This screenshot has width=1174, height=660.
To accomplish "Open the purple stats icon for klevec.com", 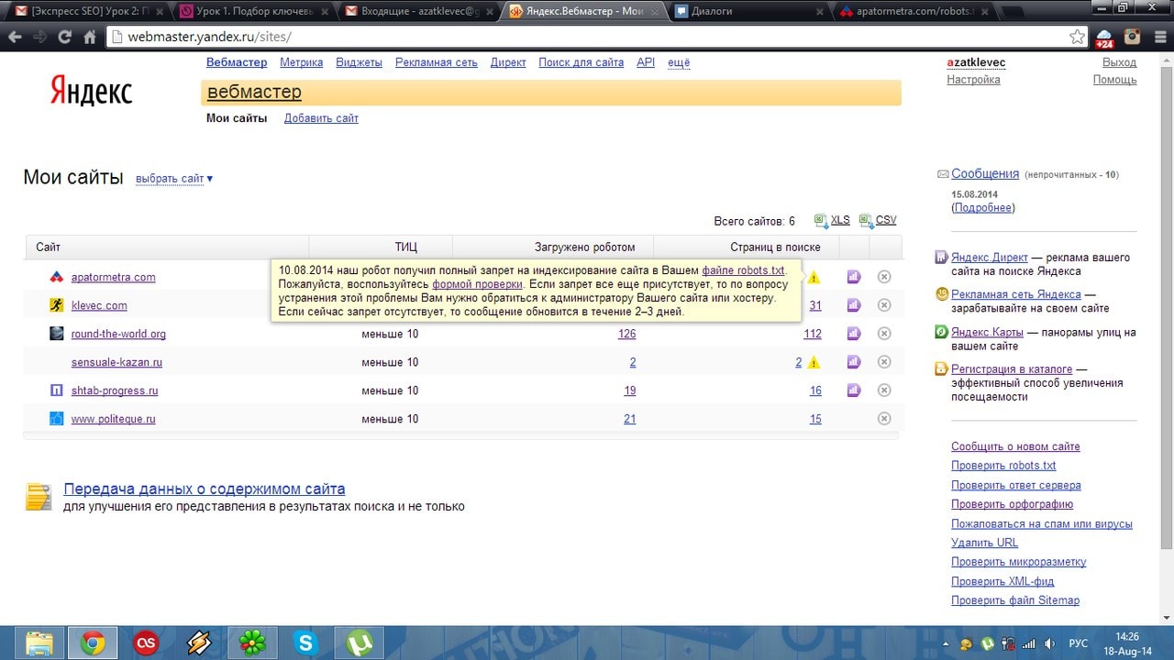I will tap(854, 305).
